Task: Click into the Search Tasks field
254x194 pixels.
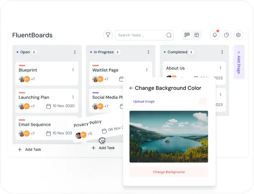Action: click(141, 35)
